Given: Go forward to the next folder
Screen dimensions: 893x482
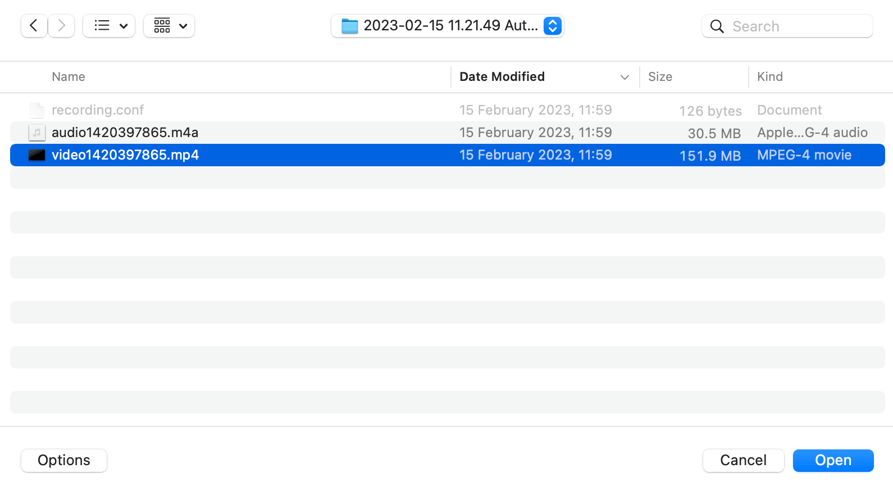Looking at the screenshot, I should click(61, 26).
